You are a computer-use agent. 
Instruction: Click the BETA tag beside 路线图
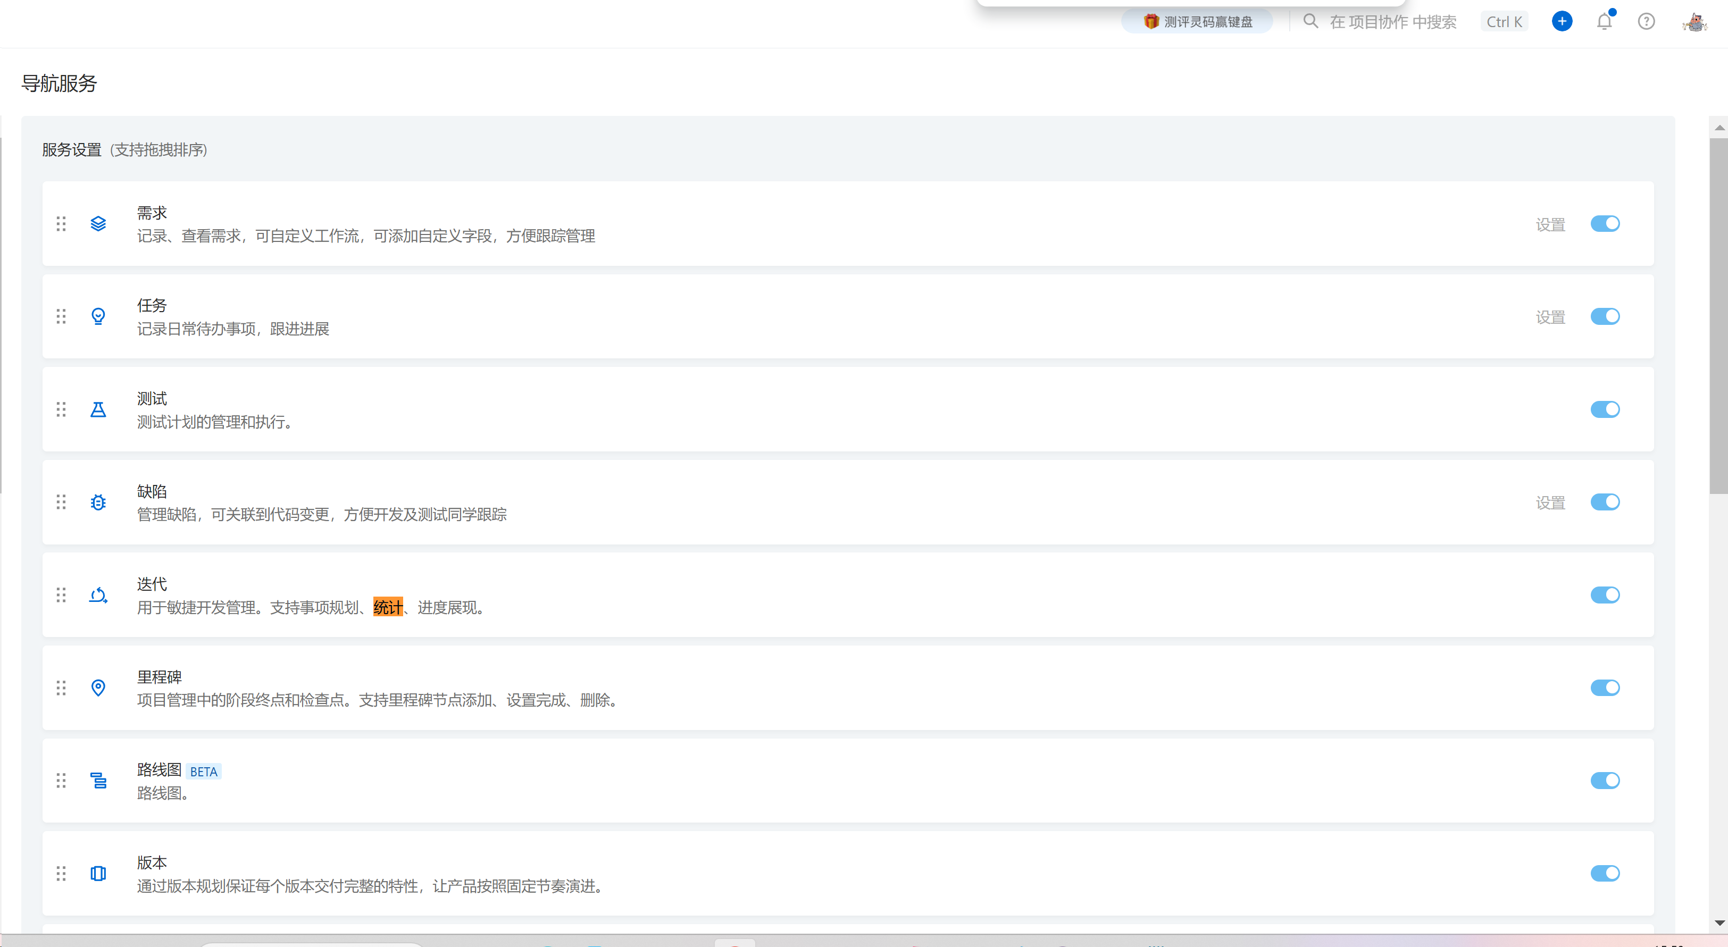pyautogui.click(x=204, y=772)
